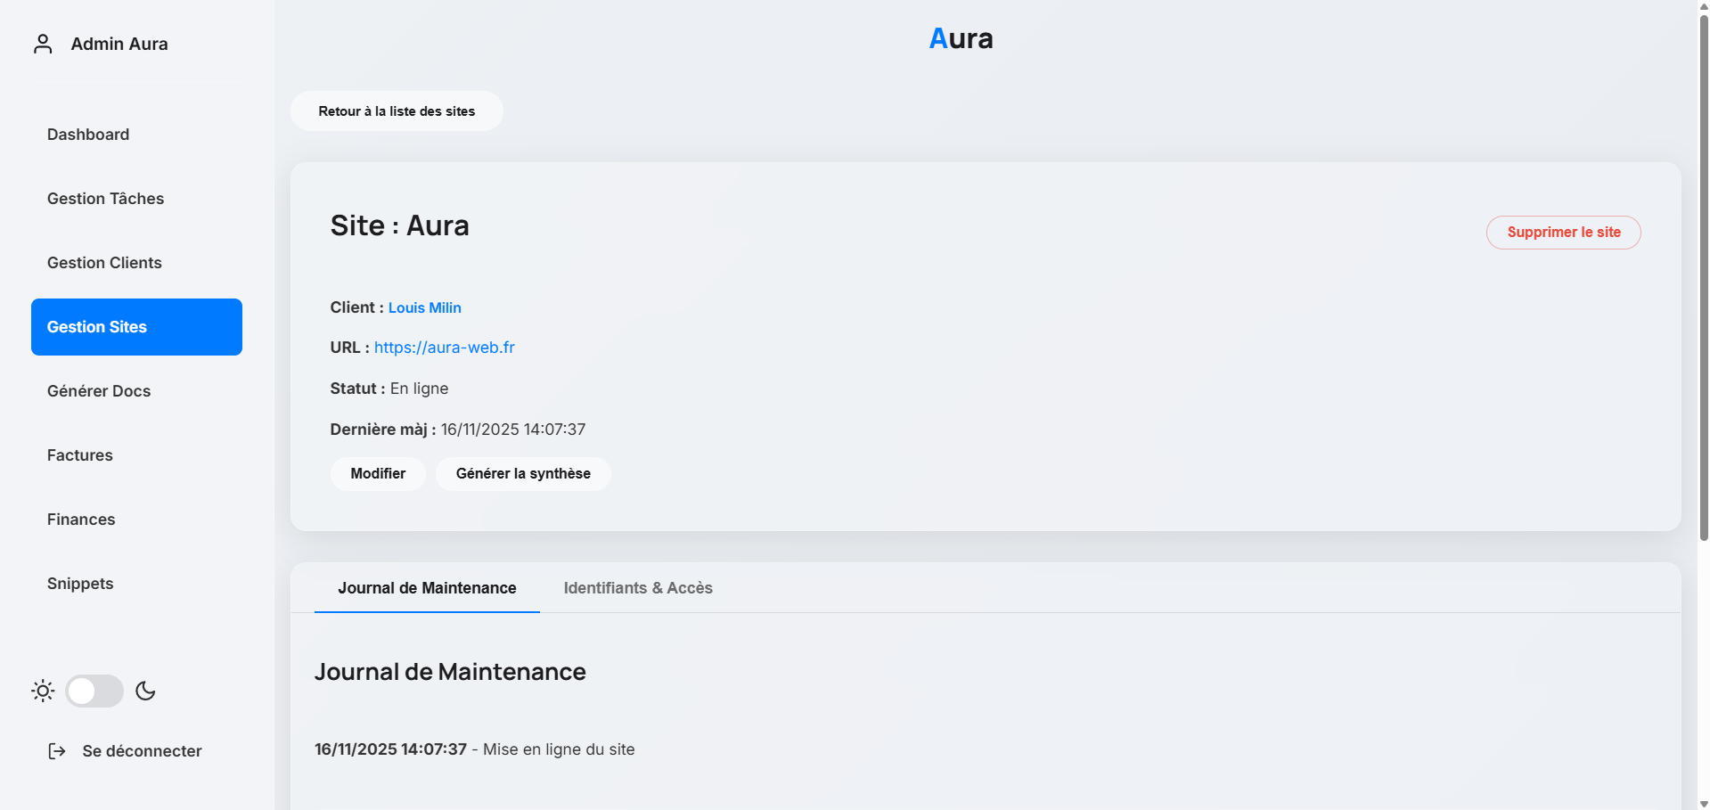This screenshot has height=810, width=1710.
Task: Select the Journal de Maintenance tab
Action: click(427, 588)
